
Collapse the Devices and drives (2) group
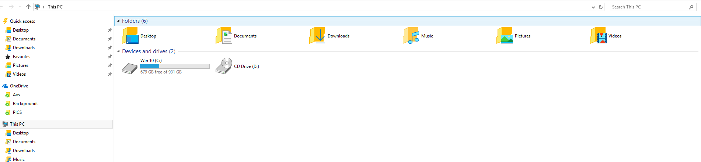tap(118, 51)
